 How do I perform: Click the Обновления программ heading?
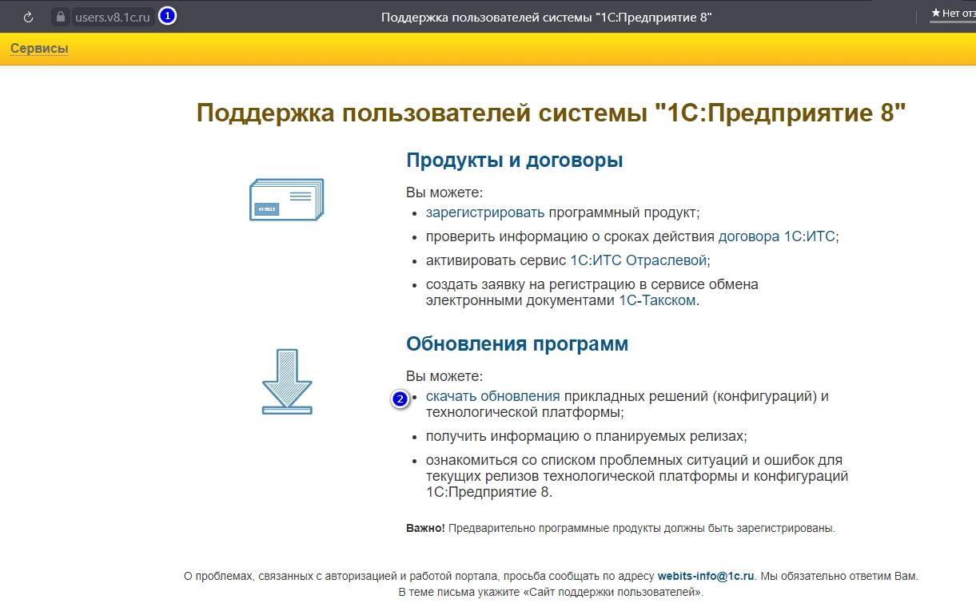[517, 344]
